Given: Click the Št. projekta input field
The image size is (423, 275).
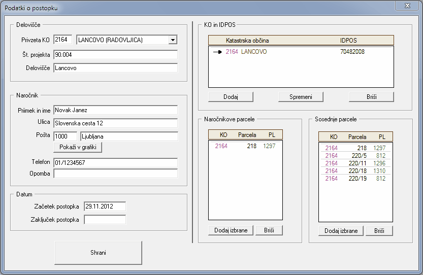Looking at the screenshot, I should [x=115, y=55].
